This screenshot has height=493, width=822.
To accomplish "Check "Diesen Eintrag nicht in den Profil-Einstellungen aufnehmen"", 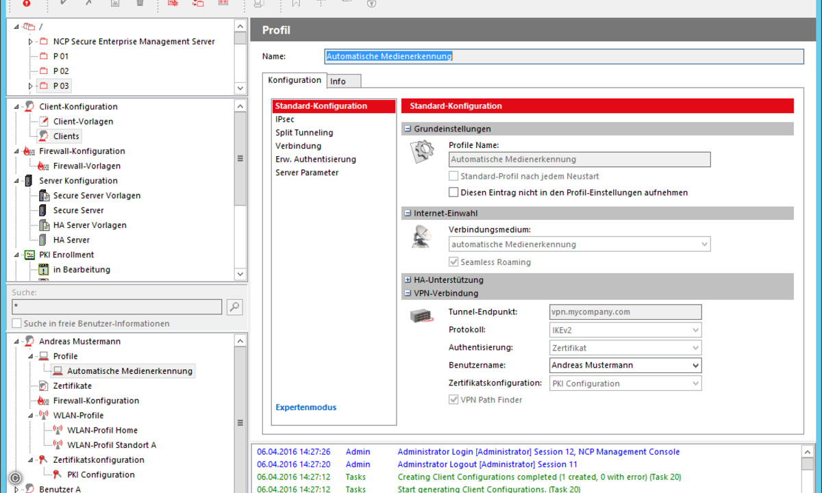I will click(x=453, y=192).
